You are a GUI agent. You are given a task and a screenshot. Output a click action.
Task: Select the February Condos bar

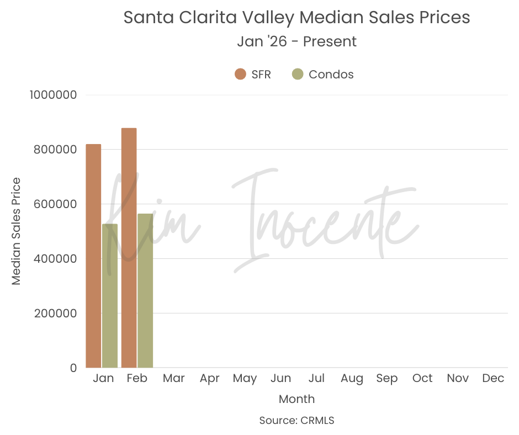pyautogui.click(x=145, y=290)
